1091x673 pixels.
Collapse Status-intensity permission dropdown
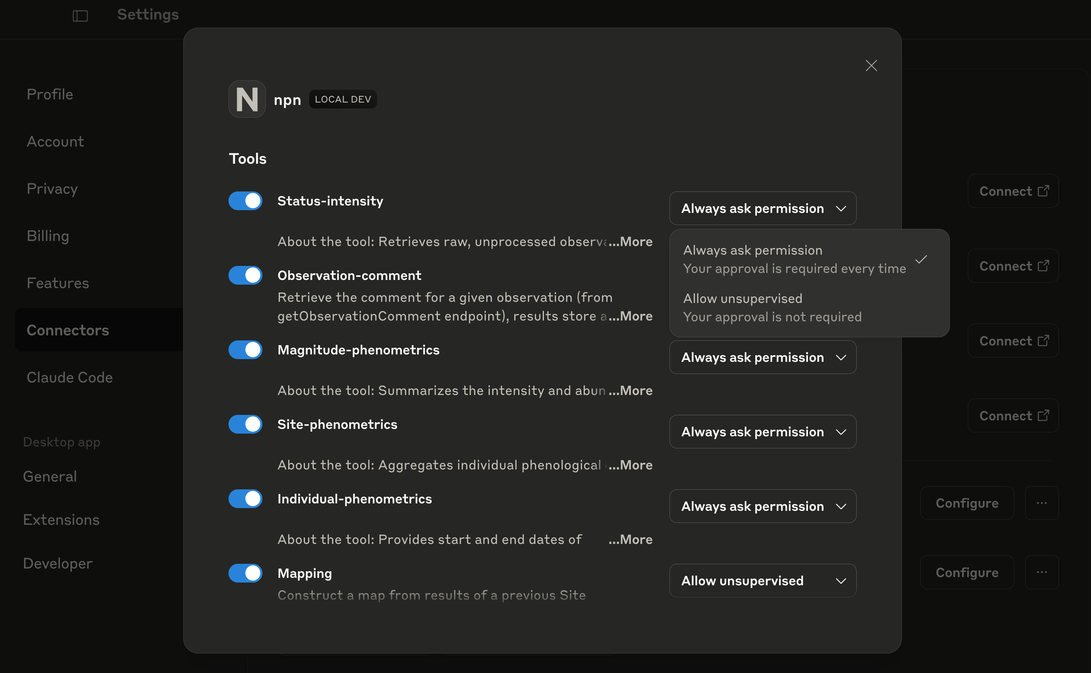[x=763, y=208]
